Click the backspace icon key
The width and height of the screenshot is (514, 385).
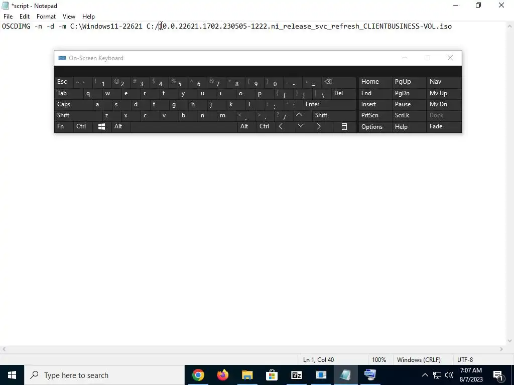pyautogui.click(x=338, y=82)
